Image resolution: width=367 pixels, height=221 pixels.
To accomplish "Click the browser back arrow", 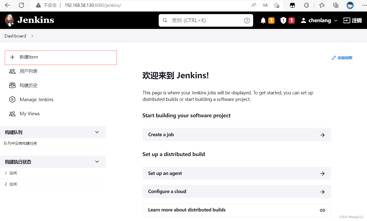I will pos(8,5).
